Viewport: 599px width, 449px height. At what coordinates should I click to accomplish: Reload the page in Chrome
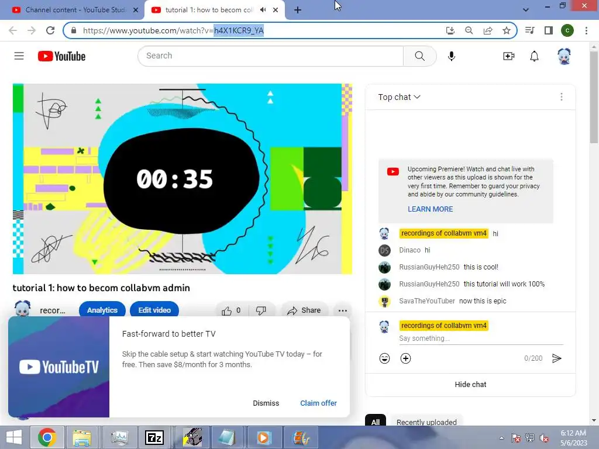coord(50,30)
